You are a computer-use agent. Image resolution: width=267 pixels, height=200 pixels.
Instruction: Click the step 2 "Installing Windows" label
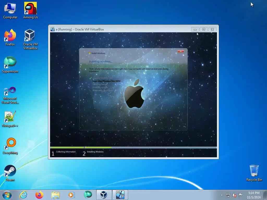(x=95, y=152)
